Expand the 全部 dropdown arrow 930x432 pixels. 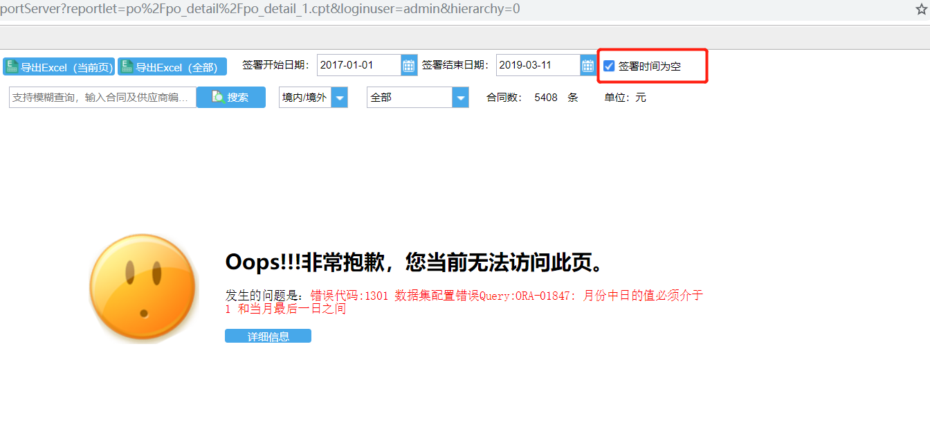(x=461, y=98)
